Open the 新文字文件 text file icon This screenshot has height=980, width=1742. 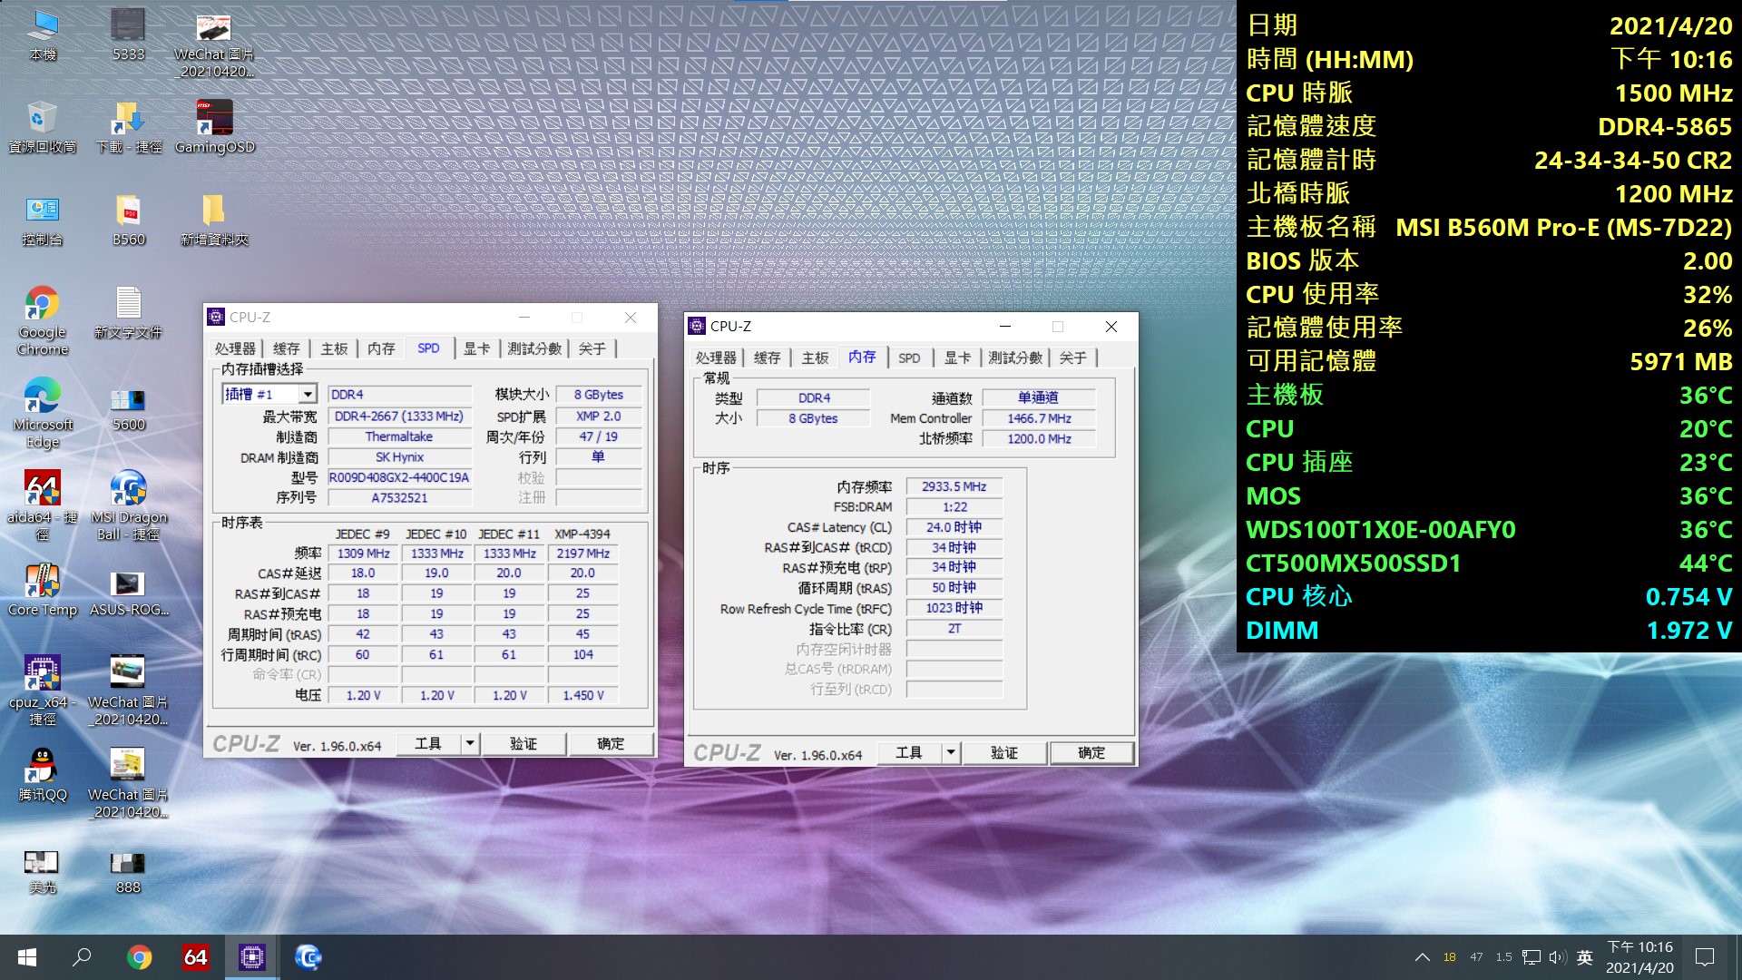coord(128,313)
